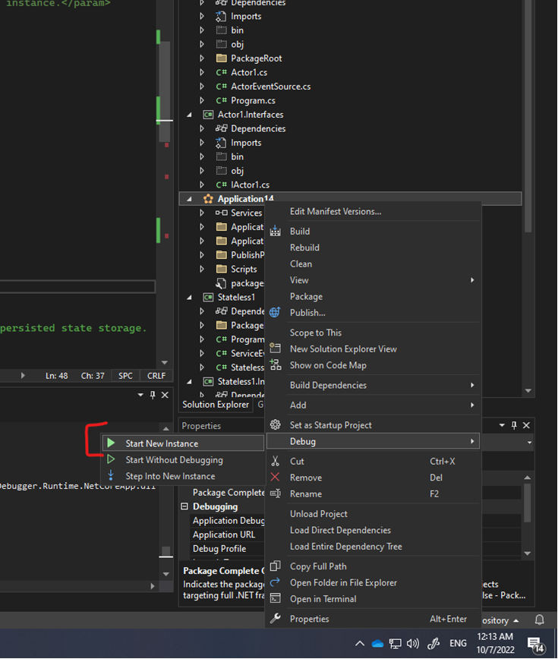Screen dimensions: 558x659
Task: Click the Application14 project star icon
Action: [208, 198]
